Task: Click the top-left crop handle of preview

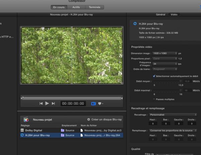Action: coord(21,27)
